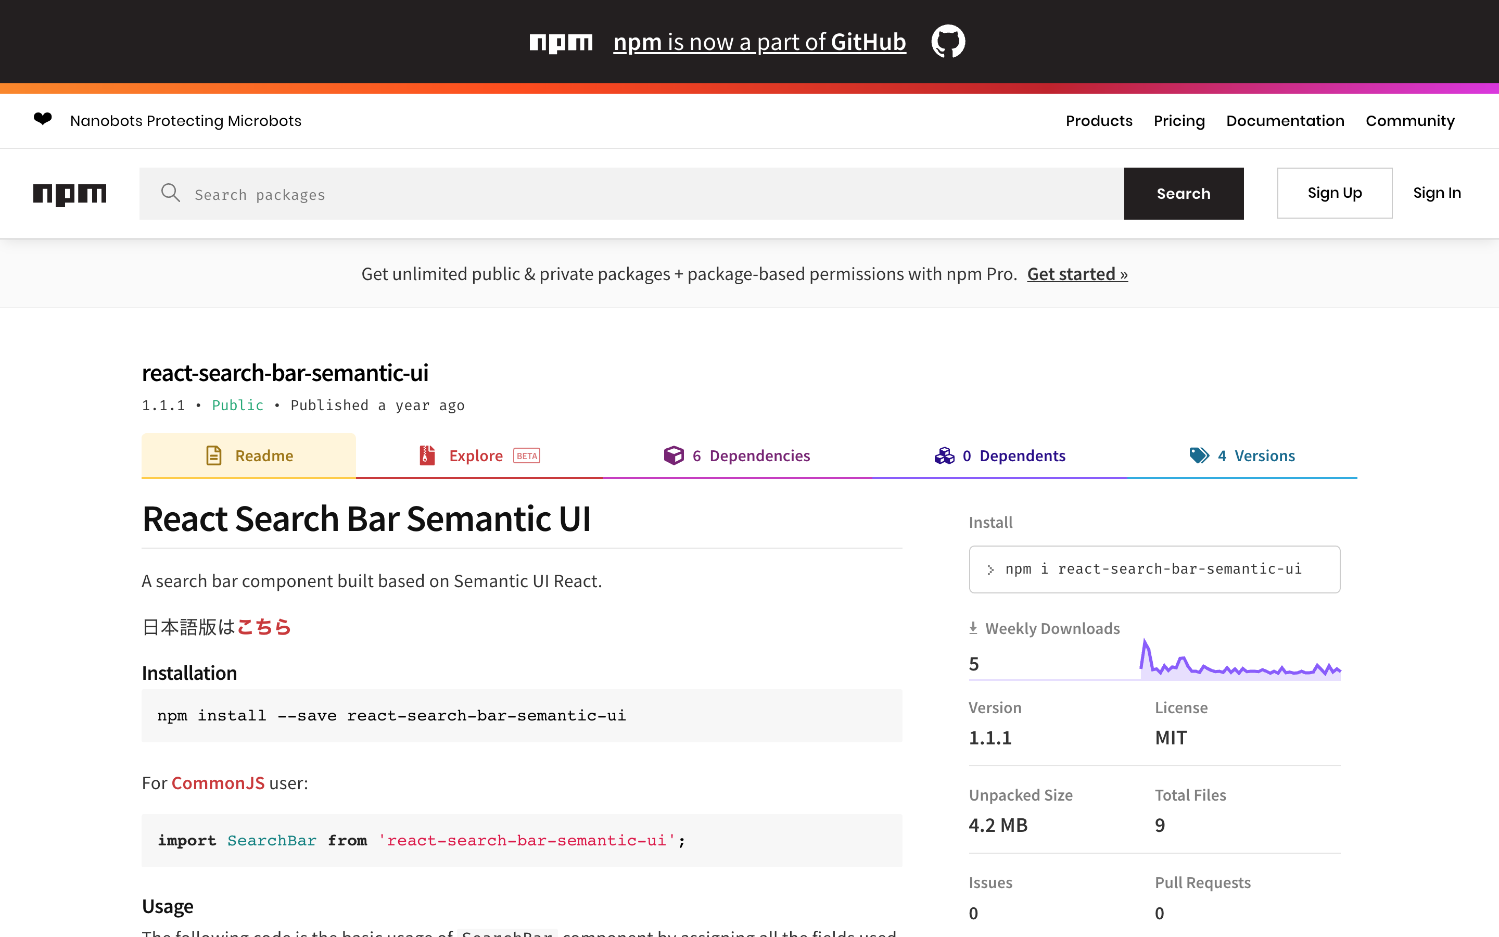Image resolution: width=1499 pixels, height=937 pixels.
Task: Follow the CommonJS link
Action: (218, 783)
